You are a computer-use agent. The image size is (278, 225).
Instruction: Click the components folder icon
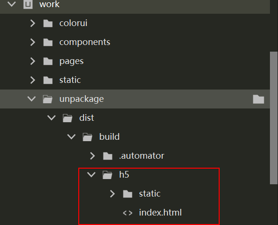tap(48, 42)
